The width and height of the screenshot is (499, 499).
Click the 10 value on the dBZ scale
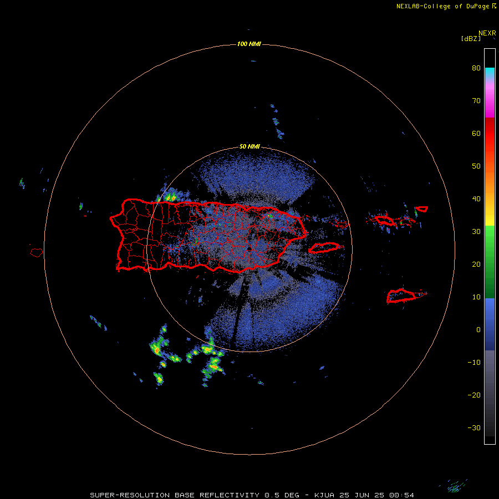[476, 297]
